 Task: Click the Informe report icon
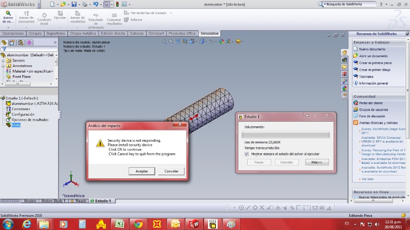pos(126,20)
